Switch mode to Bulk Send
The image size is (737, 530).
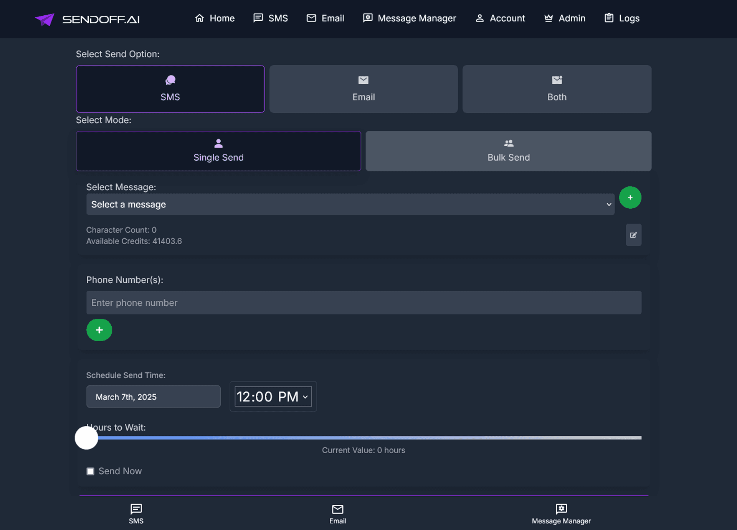(x=508, y=151)
